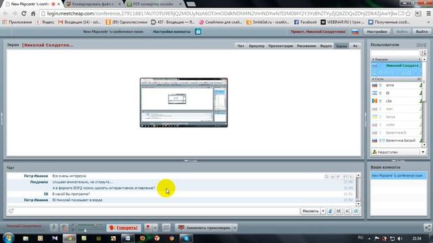Viewport: 433px width, 243px height.
Task: Open the dropdown next to record button
Action: click(155, 227)
